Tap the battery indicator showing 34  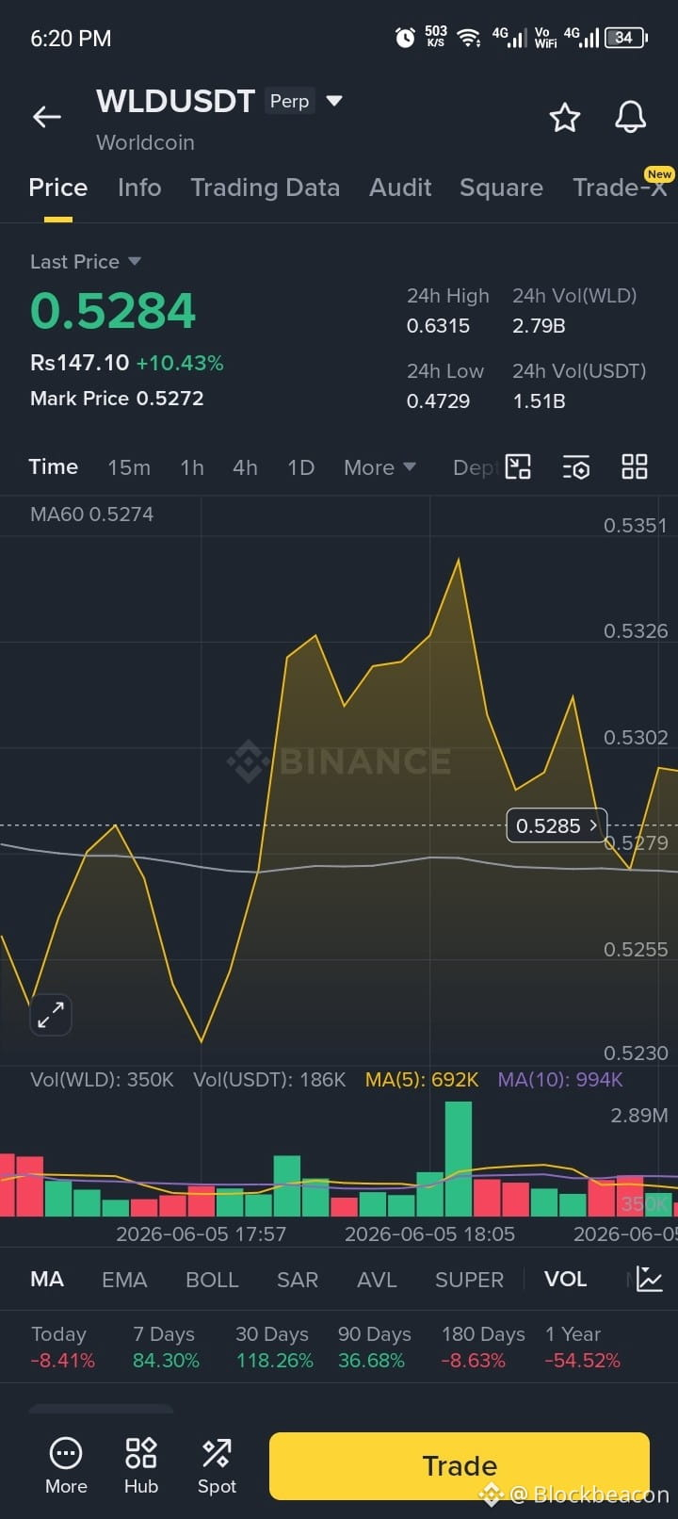click(626, 38)
